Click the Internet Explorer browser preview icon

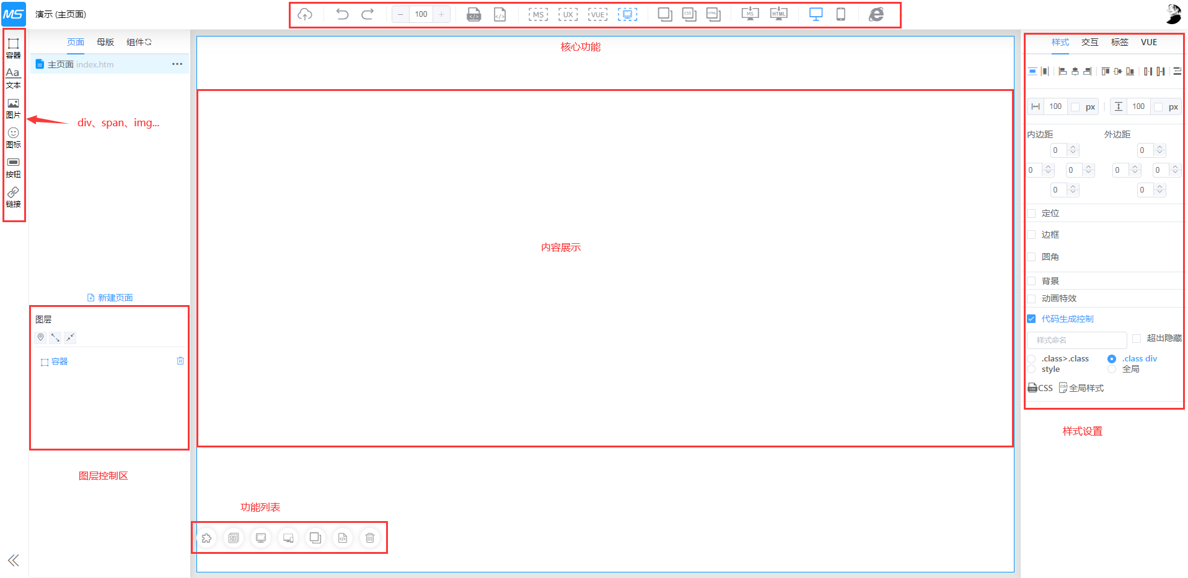(876, 14)
